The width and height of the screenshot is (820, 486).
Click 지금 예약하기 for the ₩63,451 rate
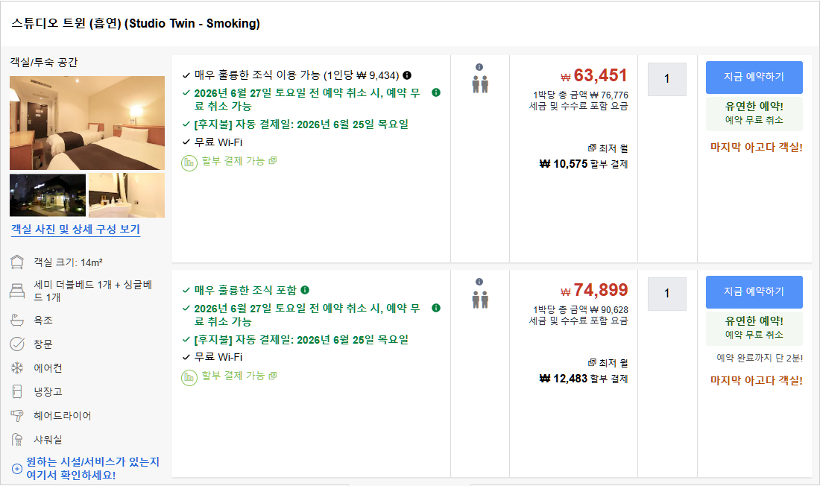tap(754, 78)
